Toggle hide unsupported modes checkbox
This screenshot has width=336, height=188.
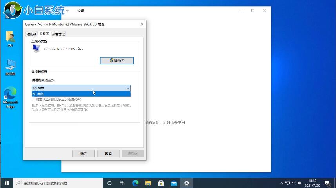pyautogui.click(x=33, y=99)
